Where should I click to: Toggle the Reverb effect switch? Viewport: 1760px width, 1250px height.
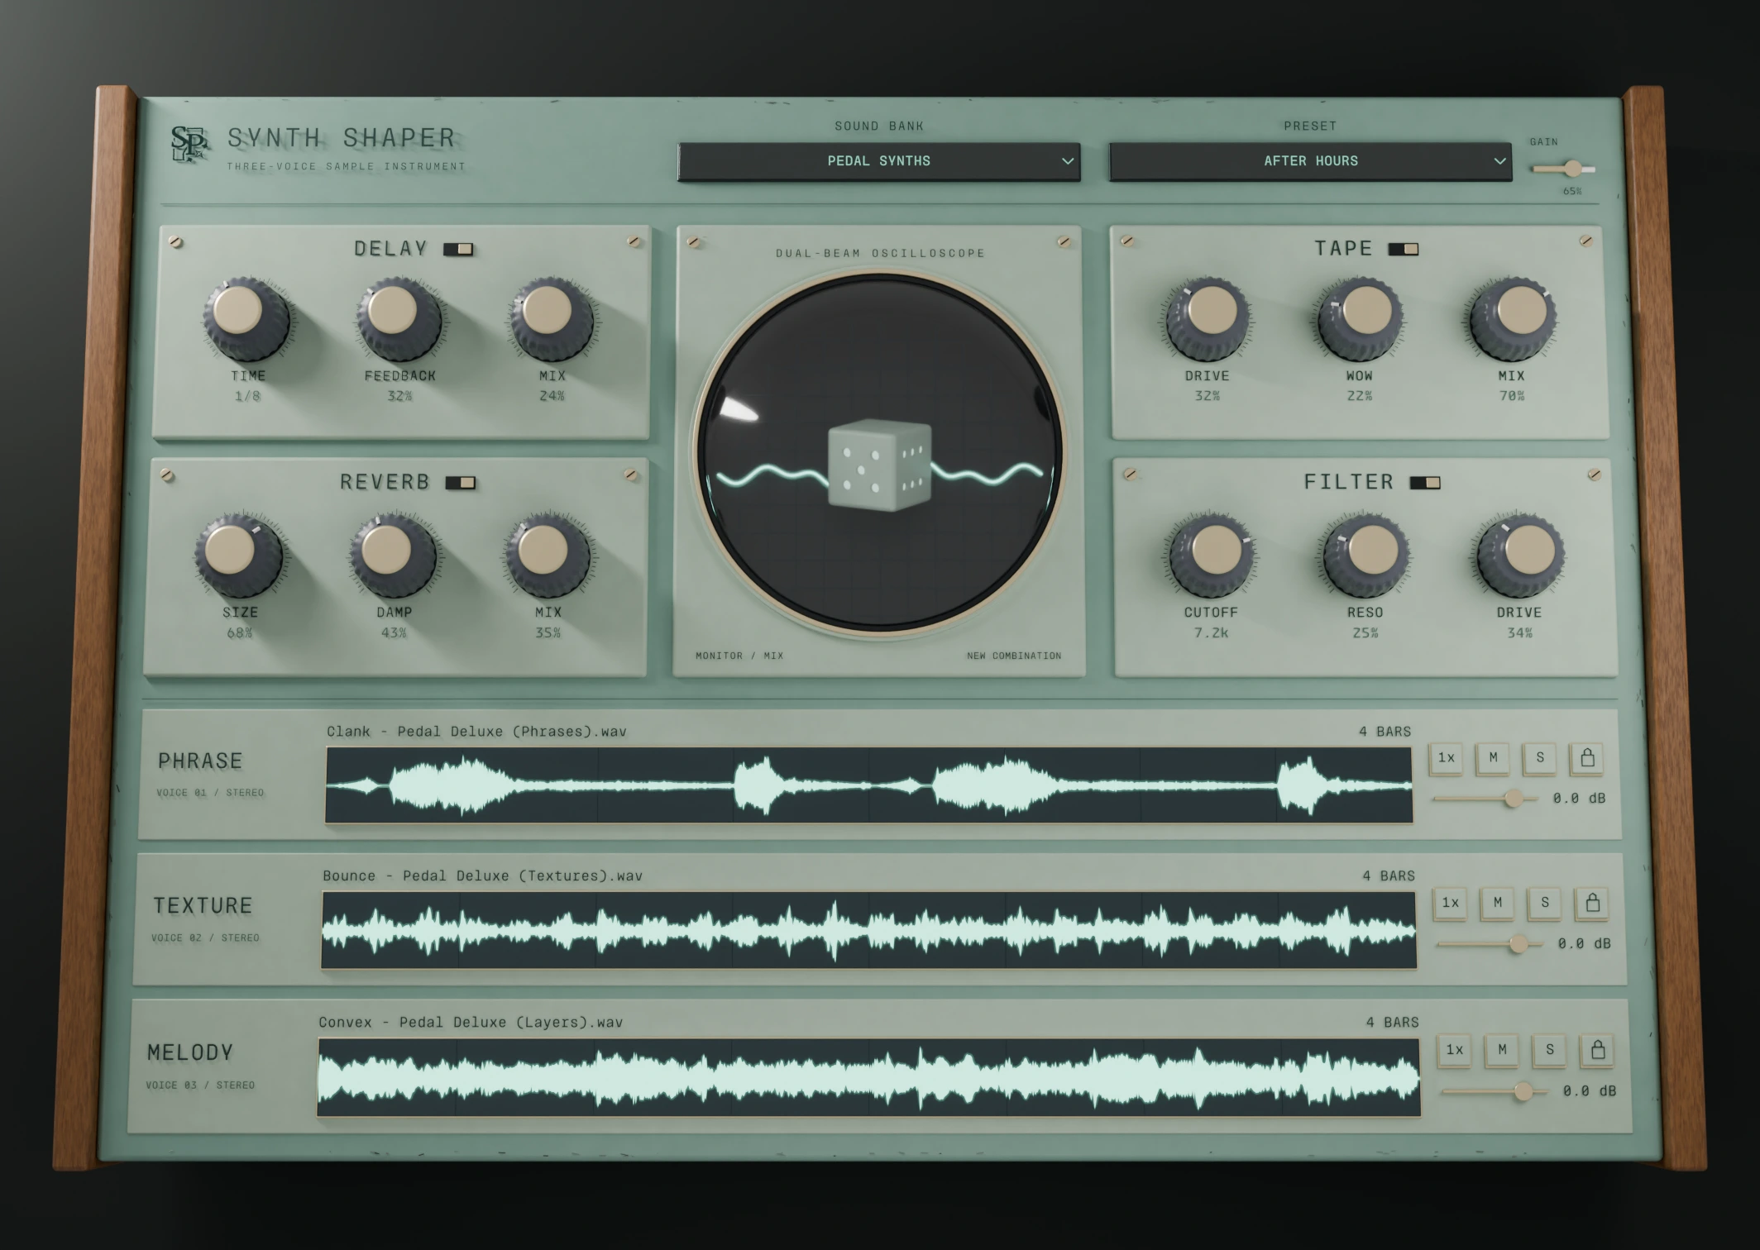(x=461, y=483)
